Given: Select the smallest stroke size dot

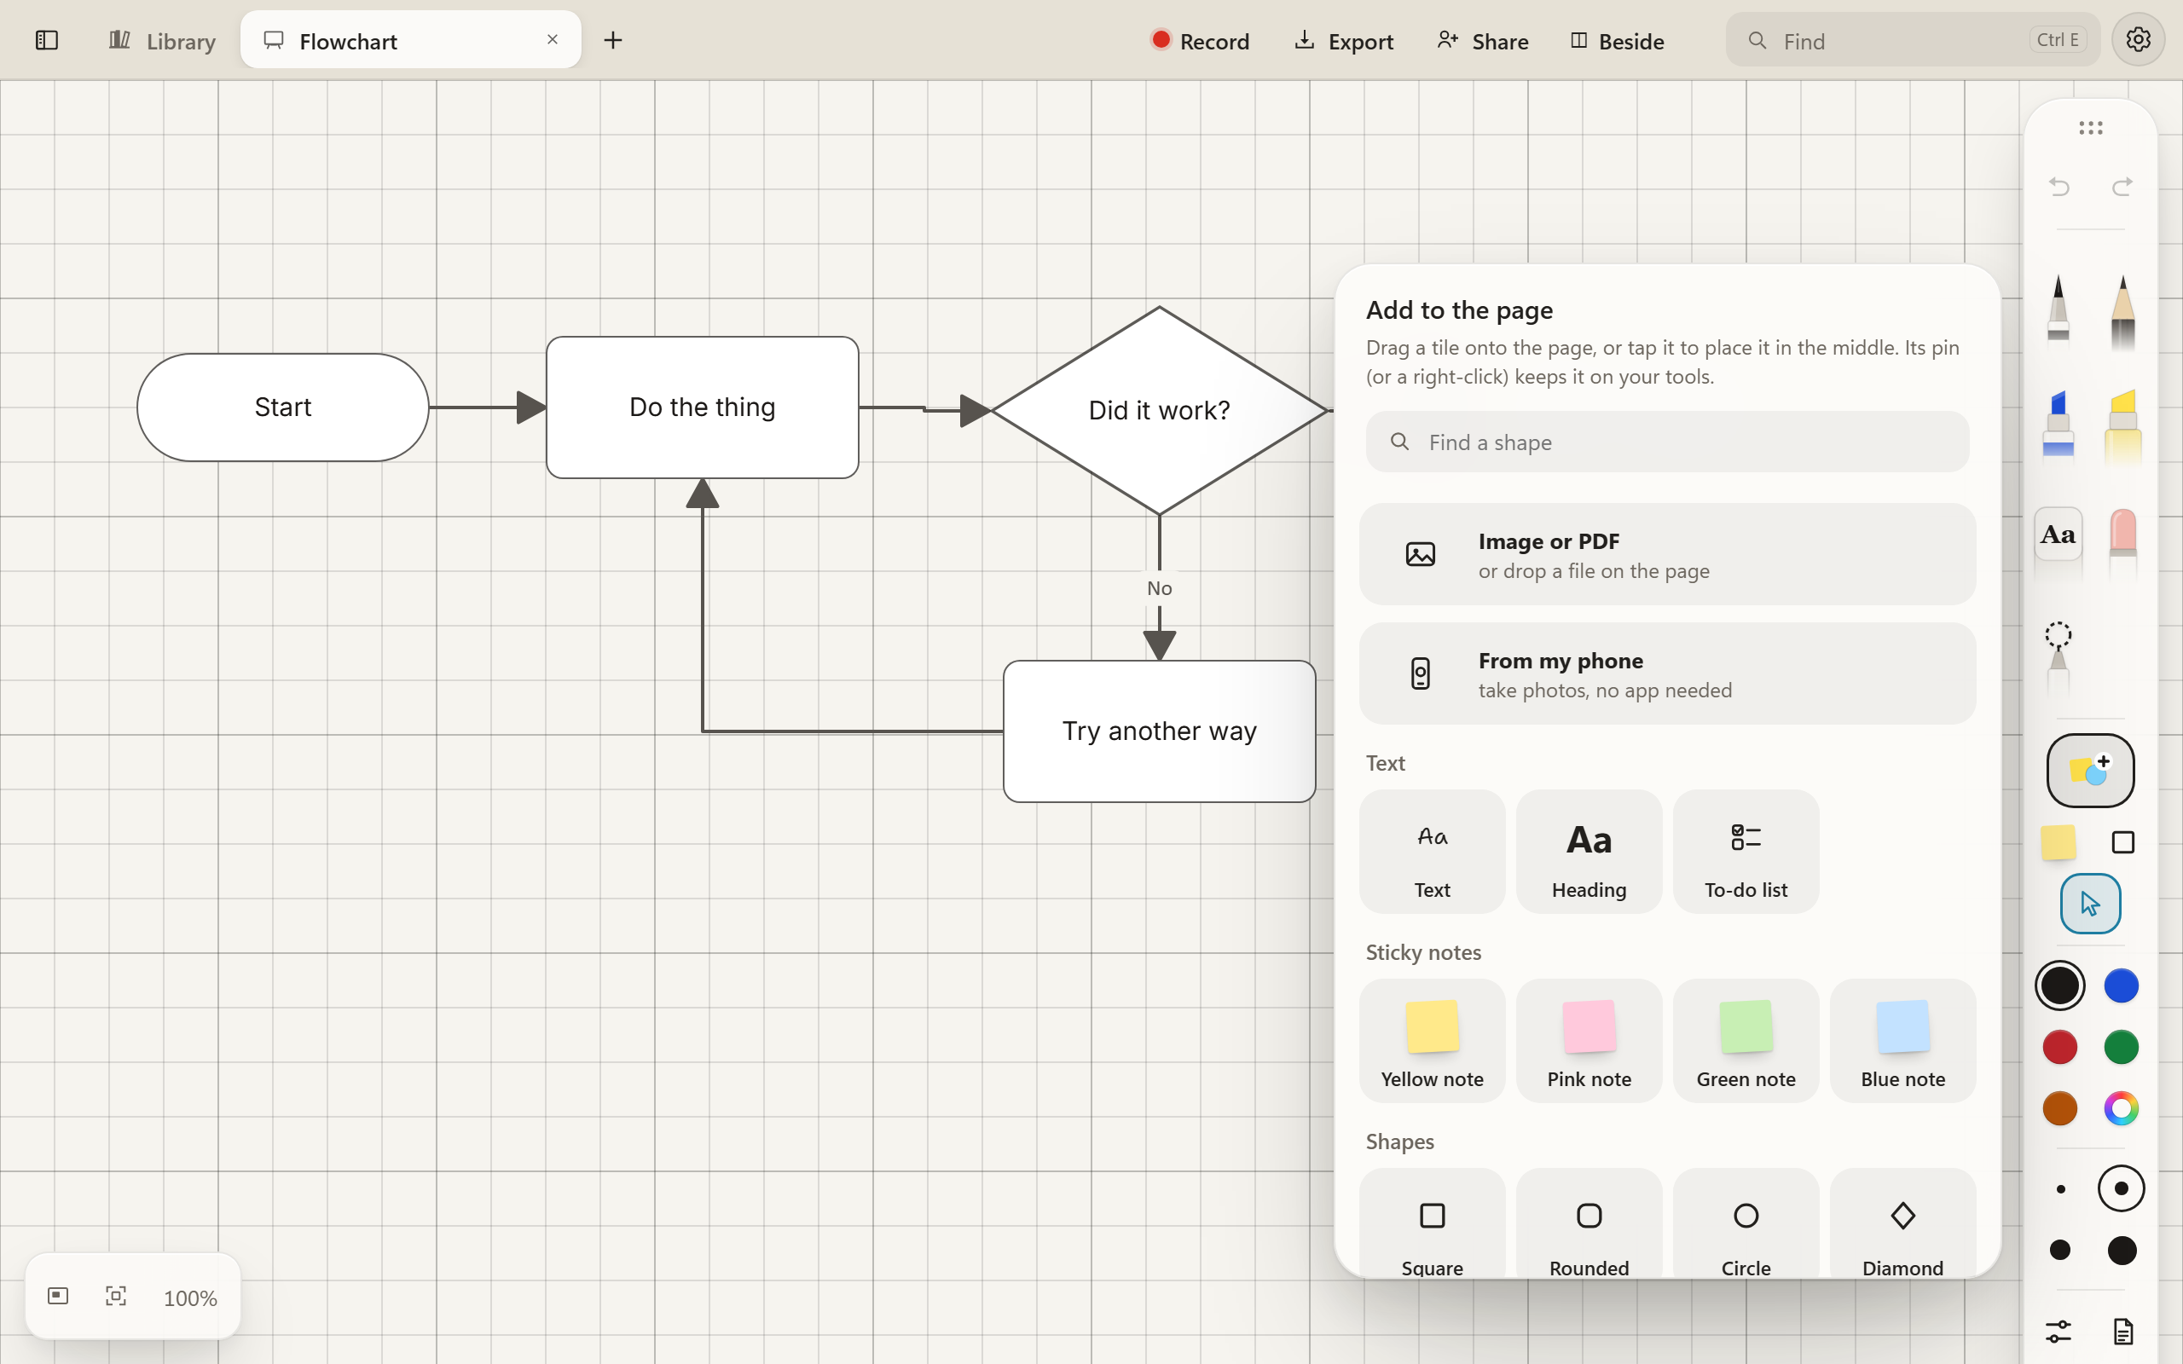Looking at the screenshot, I should pyautogui.click(x=2059, y=1189).
